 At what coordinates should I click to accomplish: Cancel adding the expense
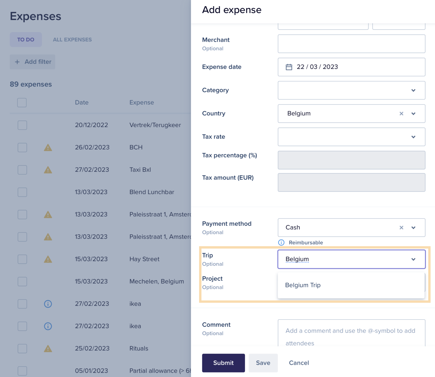[299, 363]
